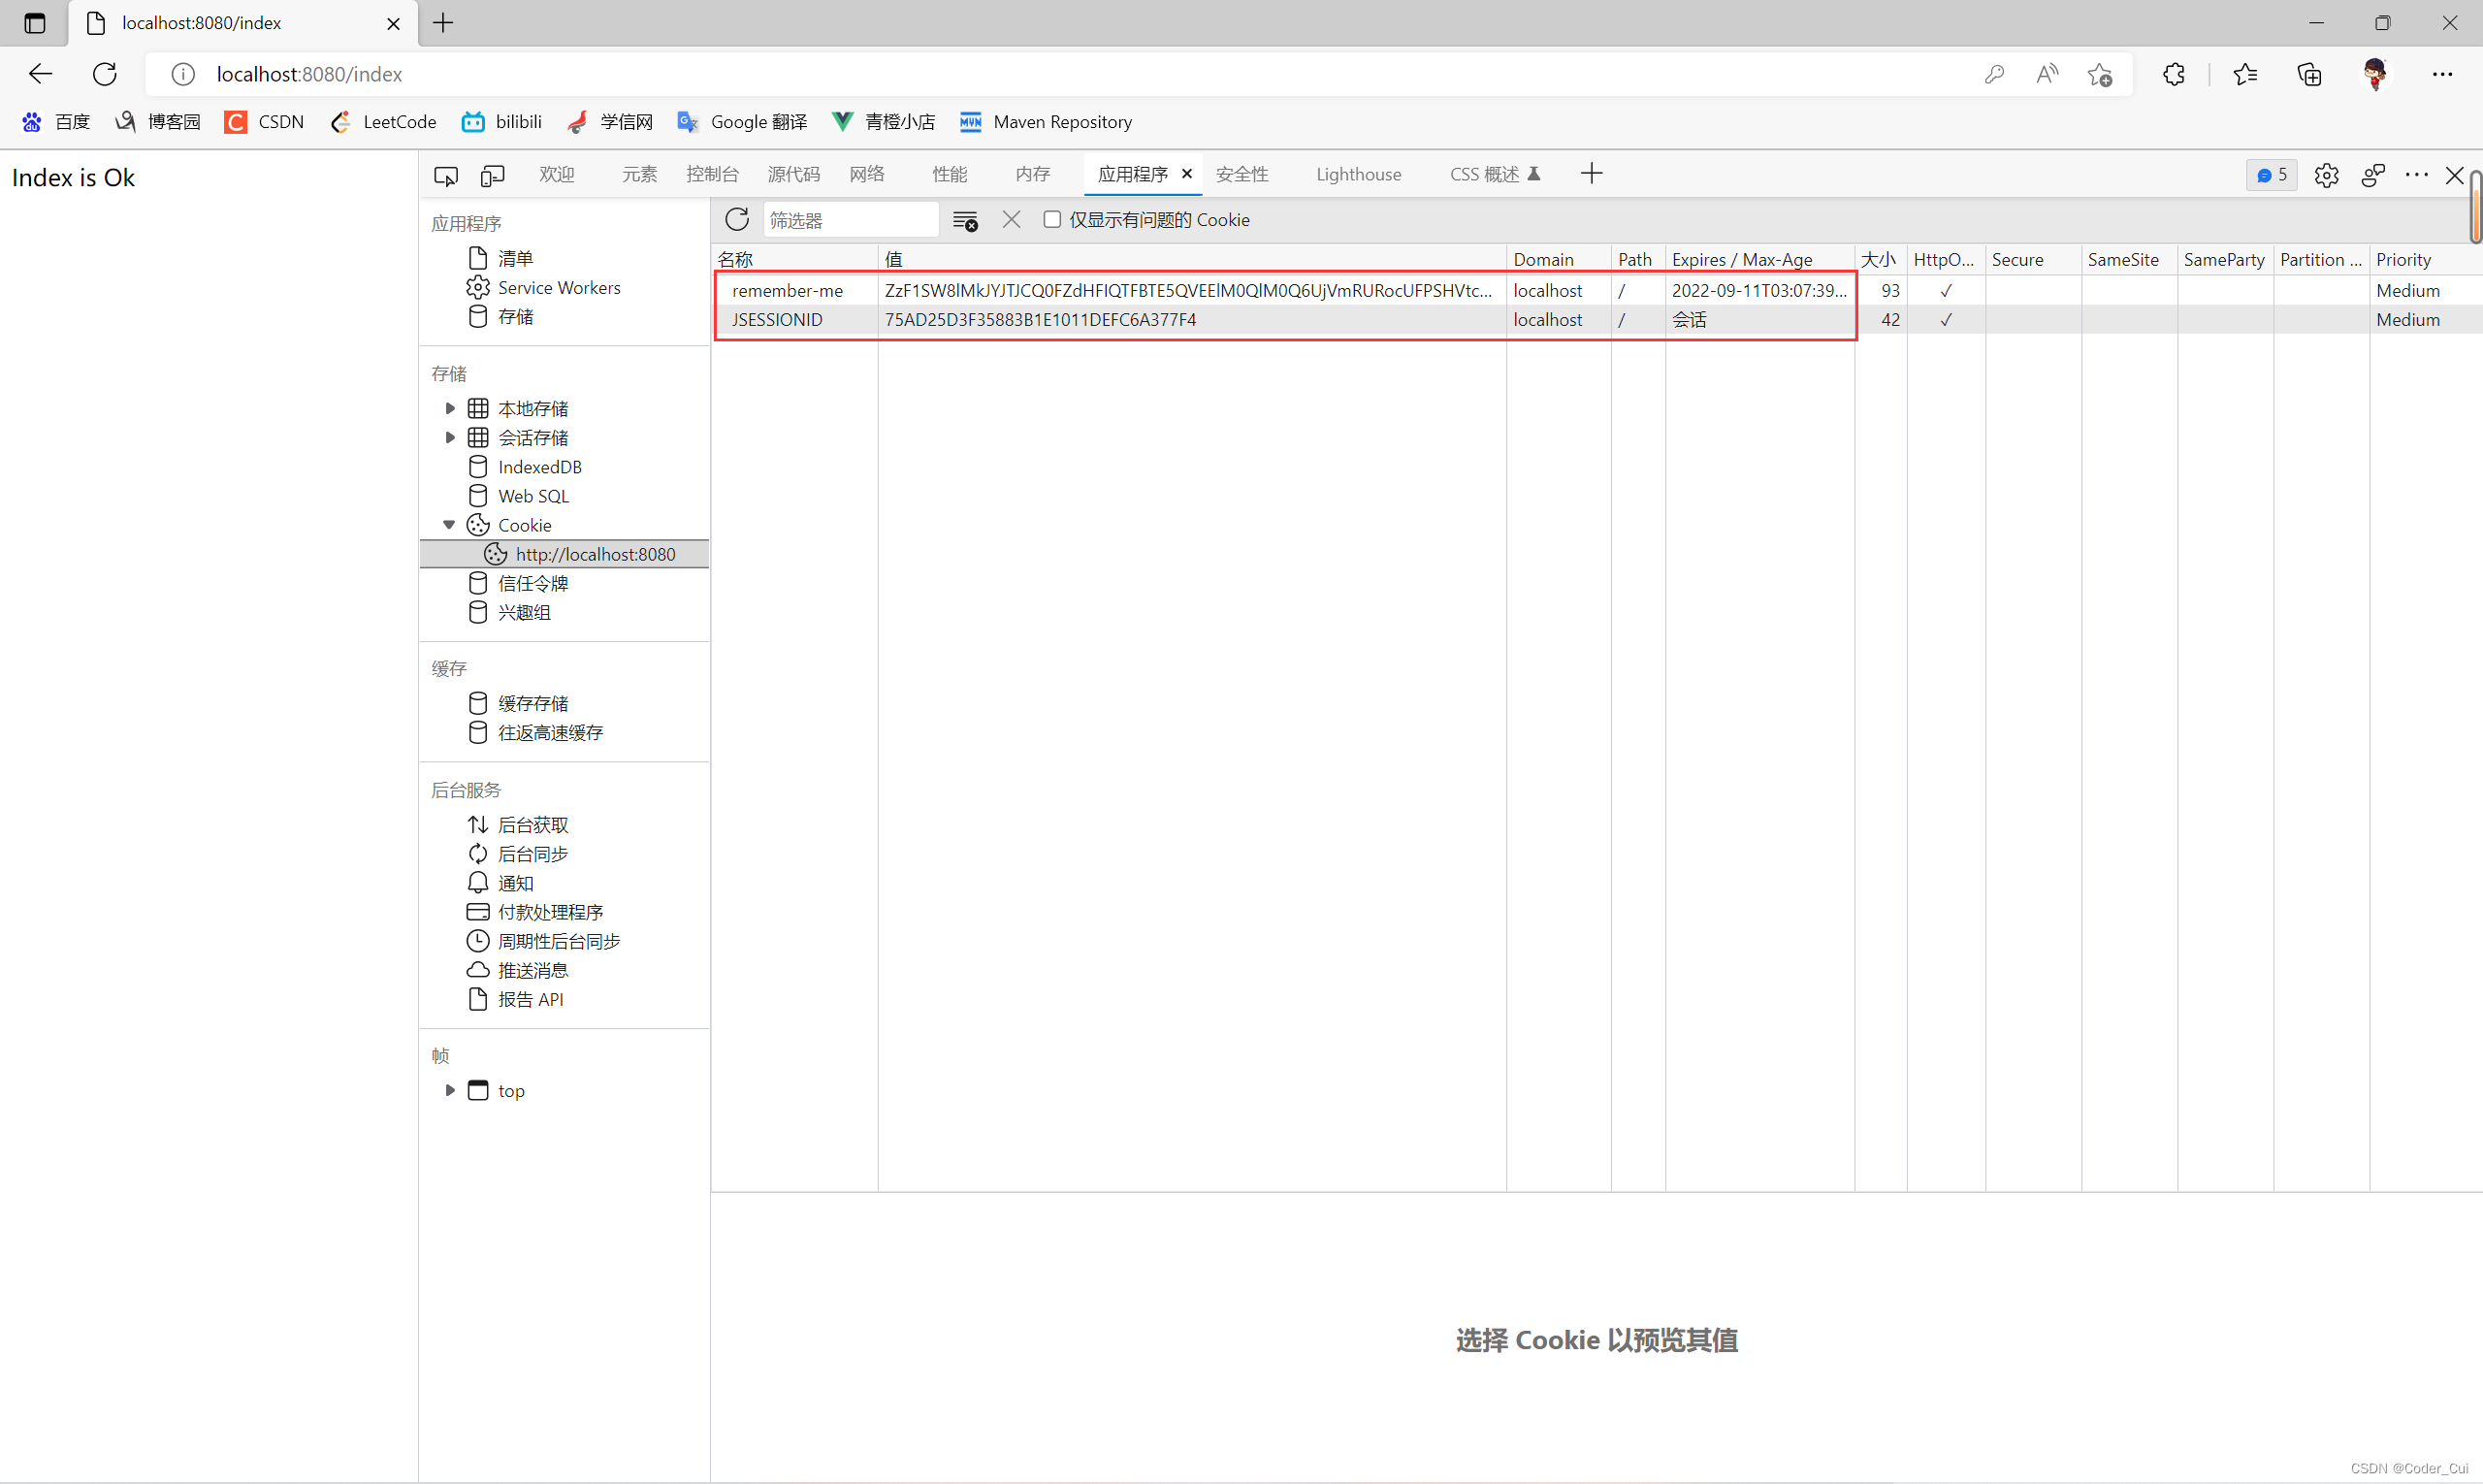
Task: Open the bilibili bookmark
Action: click(x=502, y=122)
